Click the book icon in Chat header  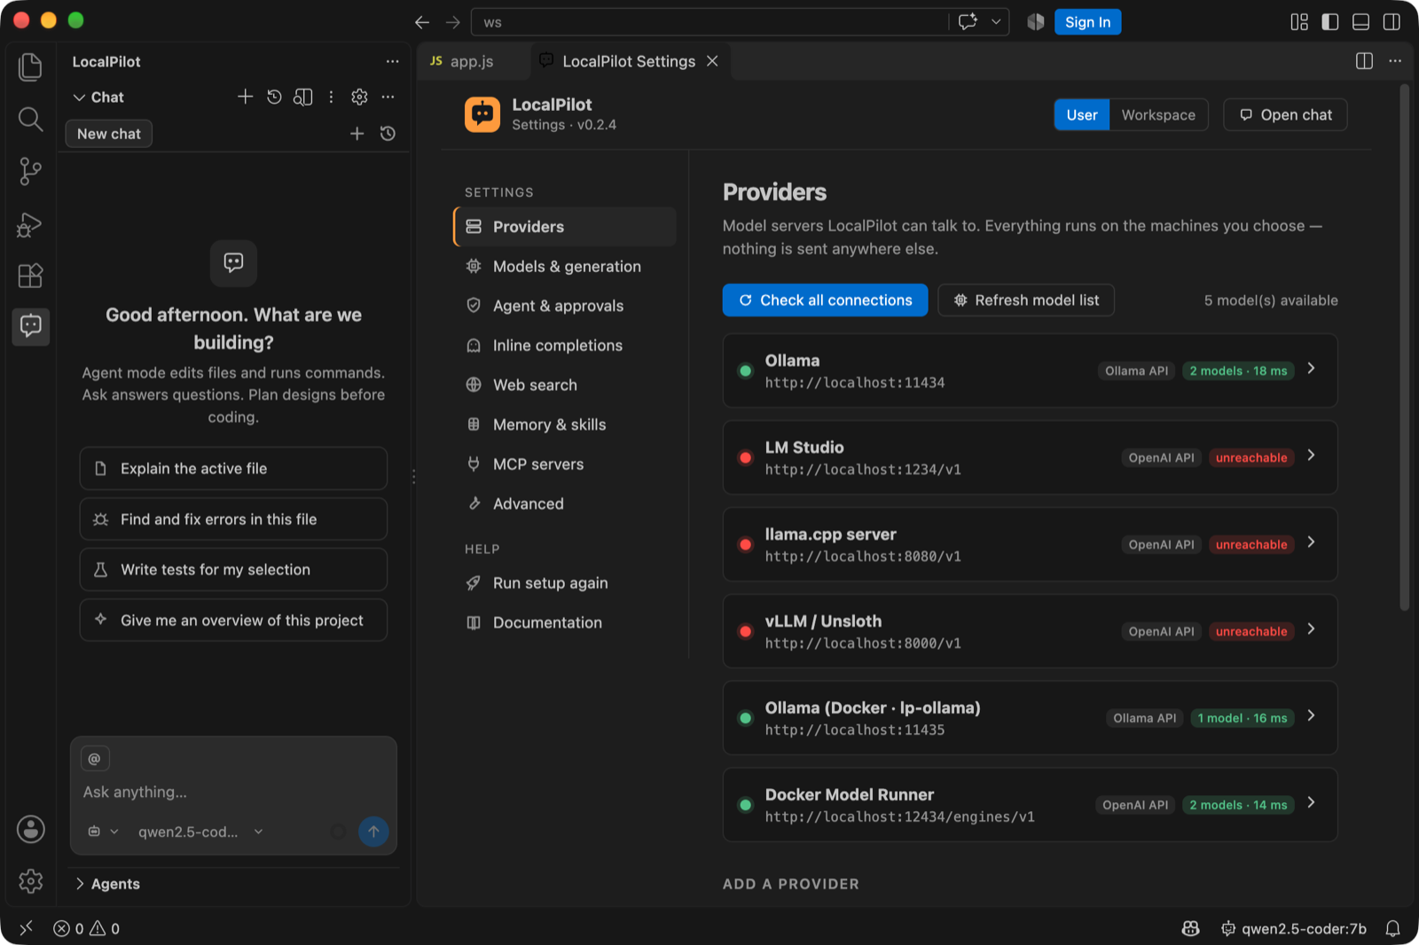(x=302, y=97)
